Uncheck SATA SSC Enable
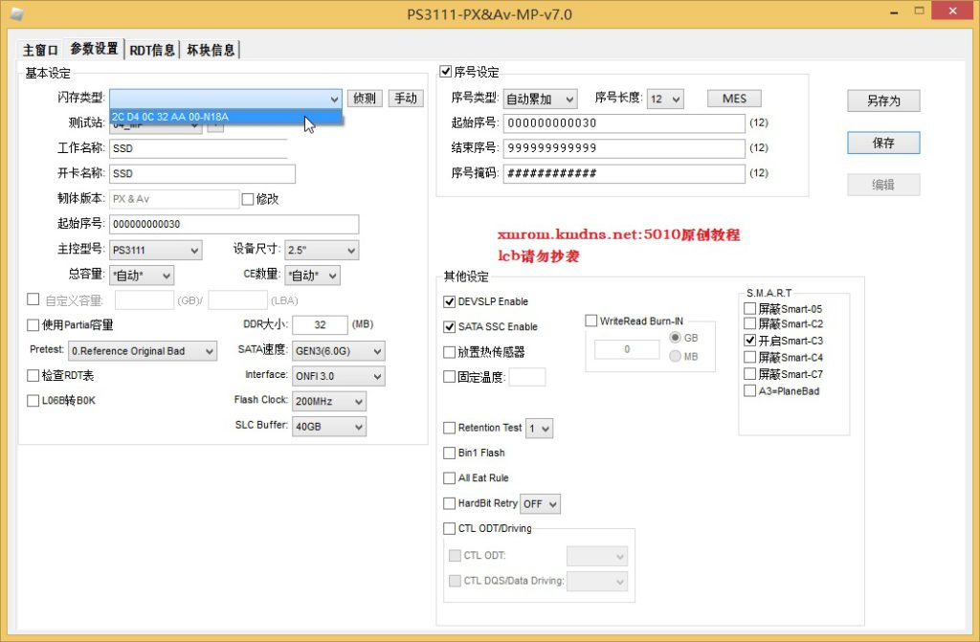The height and width of the screenshot is (642, 980). (x=450, y=326)
